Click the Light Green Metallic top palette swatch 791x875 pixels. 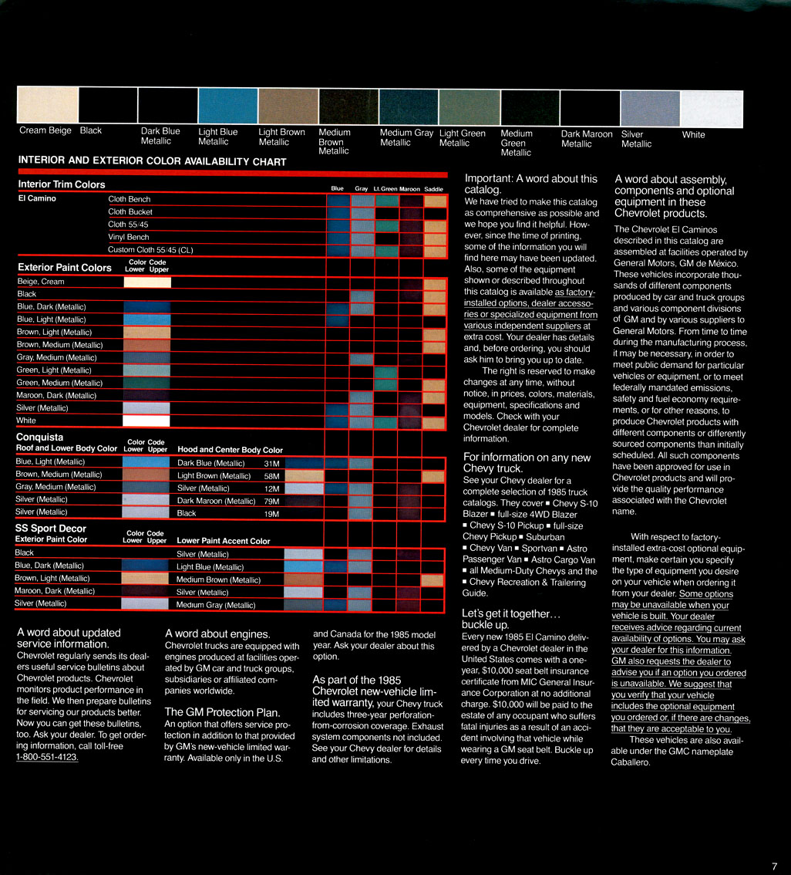(469, 107)
